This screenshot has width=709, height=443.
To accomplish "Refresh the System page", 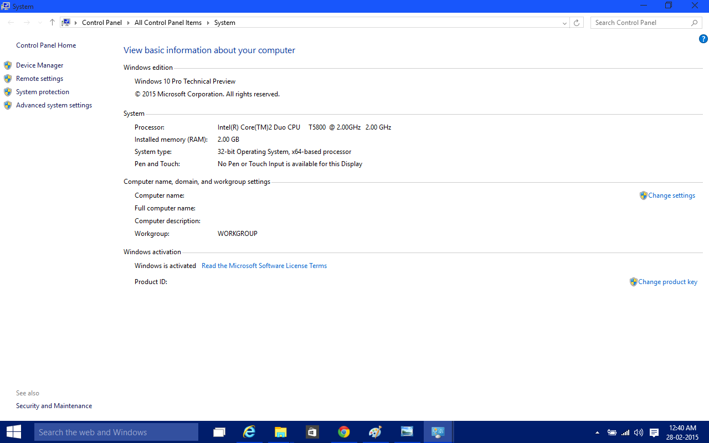I will coord(577,23).
